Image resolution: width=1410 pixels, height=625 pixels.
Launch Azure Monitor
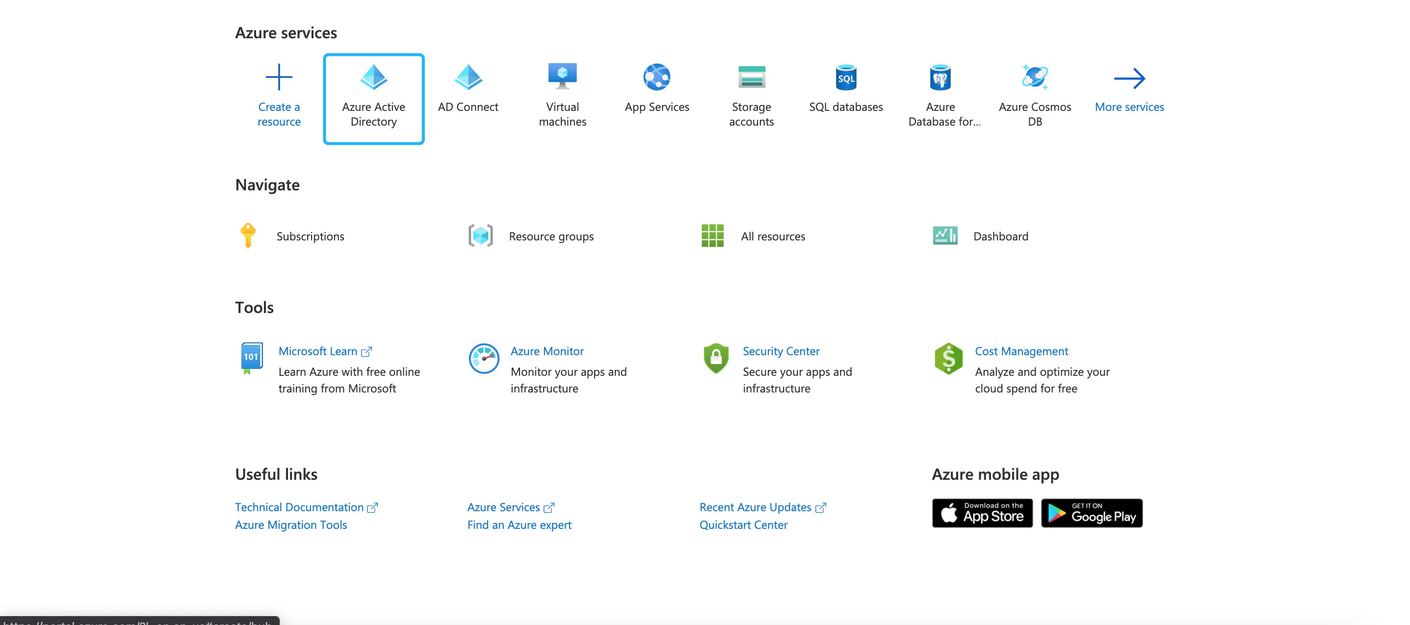[x=547, y=351]
